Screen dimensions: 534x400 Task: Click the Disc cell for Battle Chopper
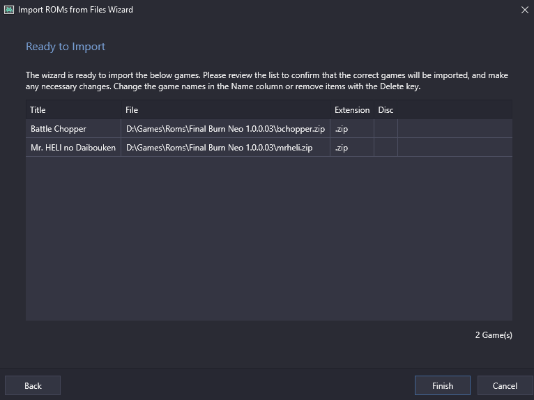pos(386,129)
